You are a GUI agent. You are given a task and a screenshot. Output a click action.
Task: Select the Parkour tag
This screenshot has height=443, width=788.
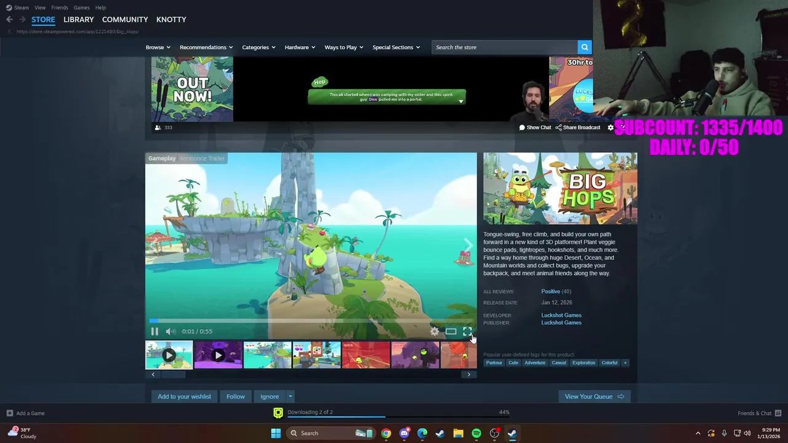[x=494, y=362]
